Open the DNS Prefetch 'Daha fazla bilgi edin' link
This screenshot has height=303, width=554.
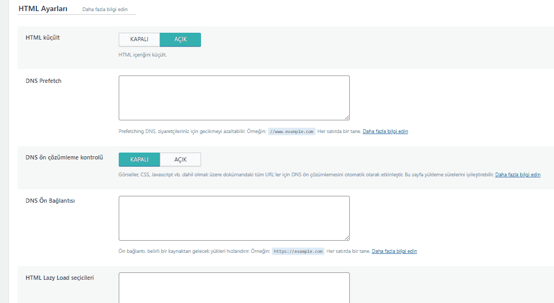tap(385, 131)
